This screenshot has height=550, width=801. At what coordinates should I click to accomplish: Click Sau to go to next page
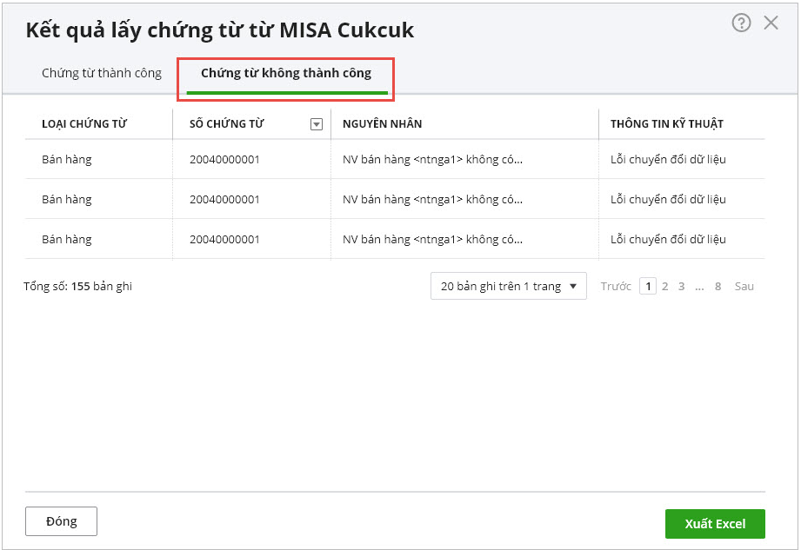click(744, 286)
